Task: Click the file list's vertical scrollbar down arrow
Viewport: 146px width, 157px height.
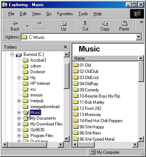Action: (141, 139)
